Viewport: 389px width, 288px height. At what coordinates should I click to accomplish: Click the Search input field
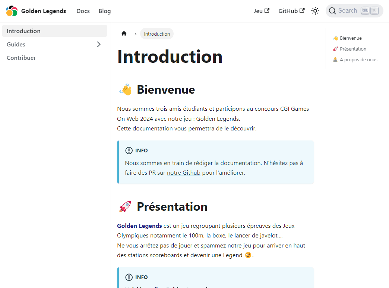[x=354, y=11]
